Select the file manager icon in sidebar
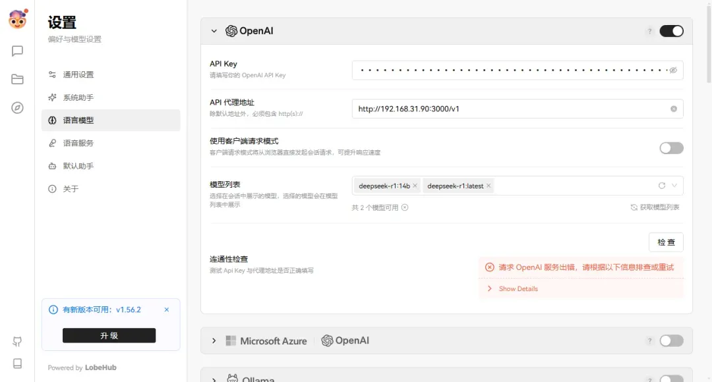The width and height of the screenshot is (712, 382). 16,78
